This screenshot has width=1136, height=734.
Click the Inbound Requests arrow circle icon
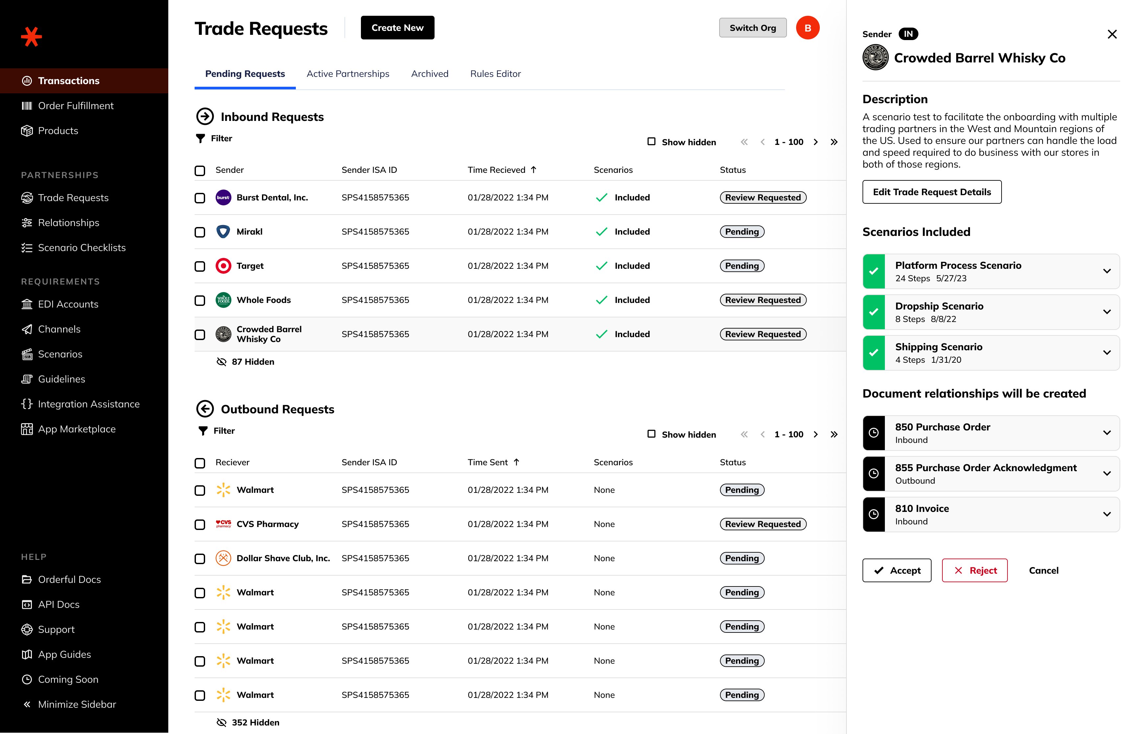point(205,116)
